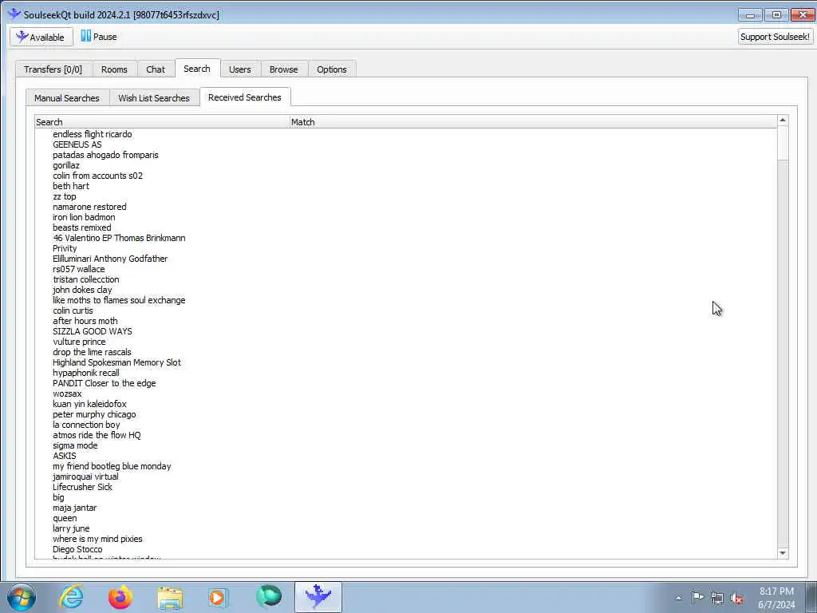Launch Internet Explorer from the taskbar

(x=71, y=597)
